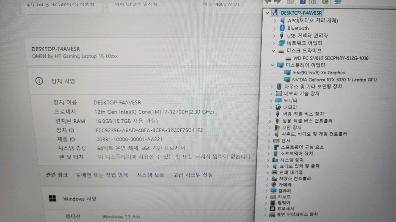Image resolution: width=396 pixels, height=222 pixels.
Task: Select Intel(R) Iris(R) Xe Graphics adapter
Action: click(319, 73)
